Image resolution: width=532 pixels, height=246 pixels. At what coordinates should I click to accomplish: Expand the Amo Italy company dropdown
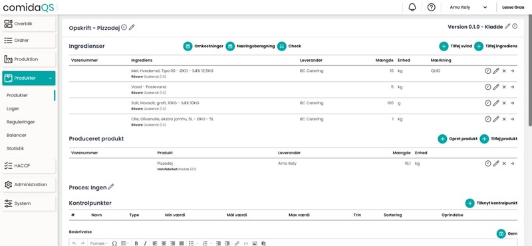coord(469,7)
